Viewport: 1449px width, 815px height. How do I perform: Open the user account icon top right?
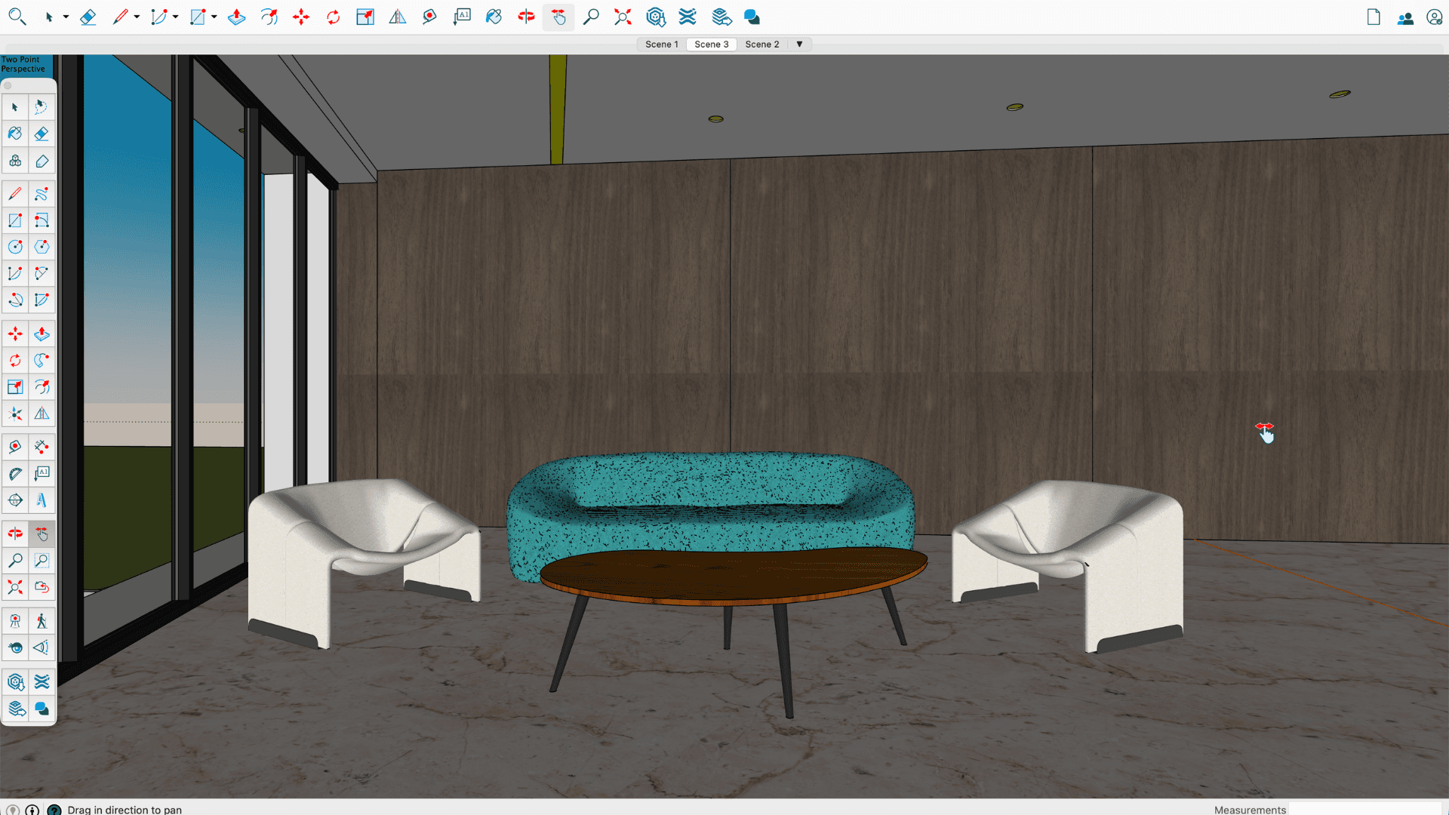tap(1434, 17)
